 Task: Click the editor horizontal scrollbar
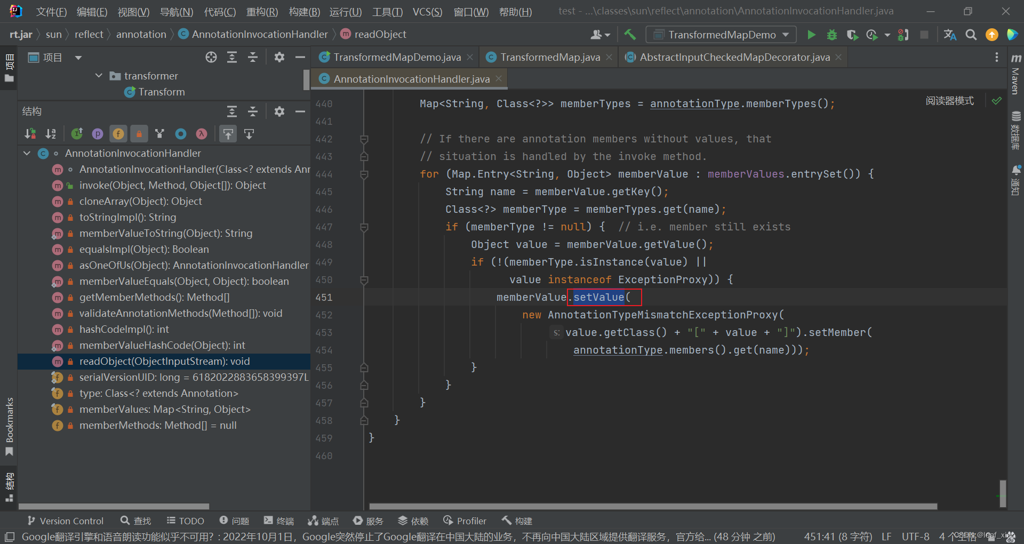point(653,506)
